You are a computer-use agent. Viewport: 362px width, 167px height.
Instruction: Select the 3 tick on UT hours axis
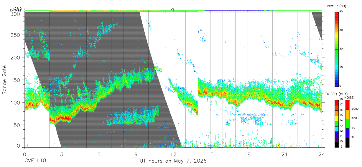coord(62,154)
